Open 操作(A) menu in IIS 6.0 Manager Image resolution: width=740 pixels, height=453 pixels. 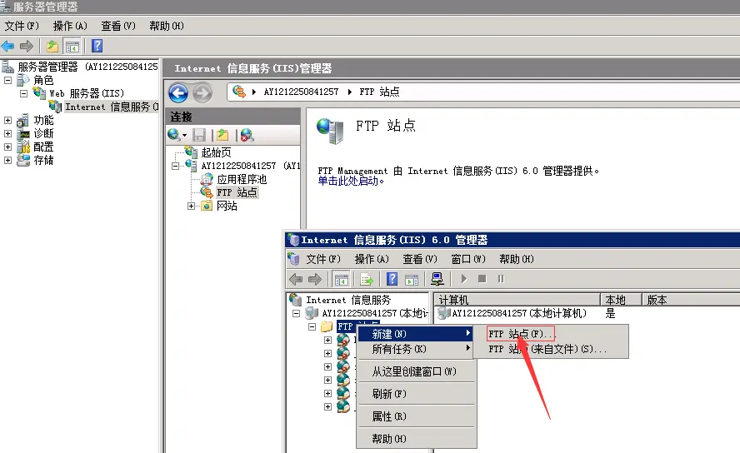coord(372,259)
